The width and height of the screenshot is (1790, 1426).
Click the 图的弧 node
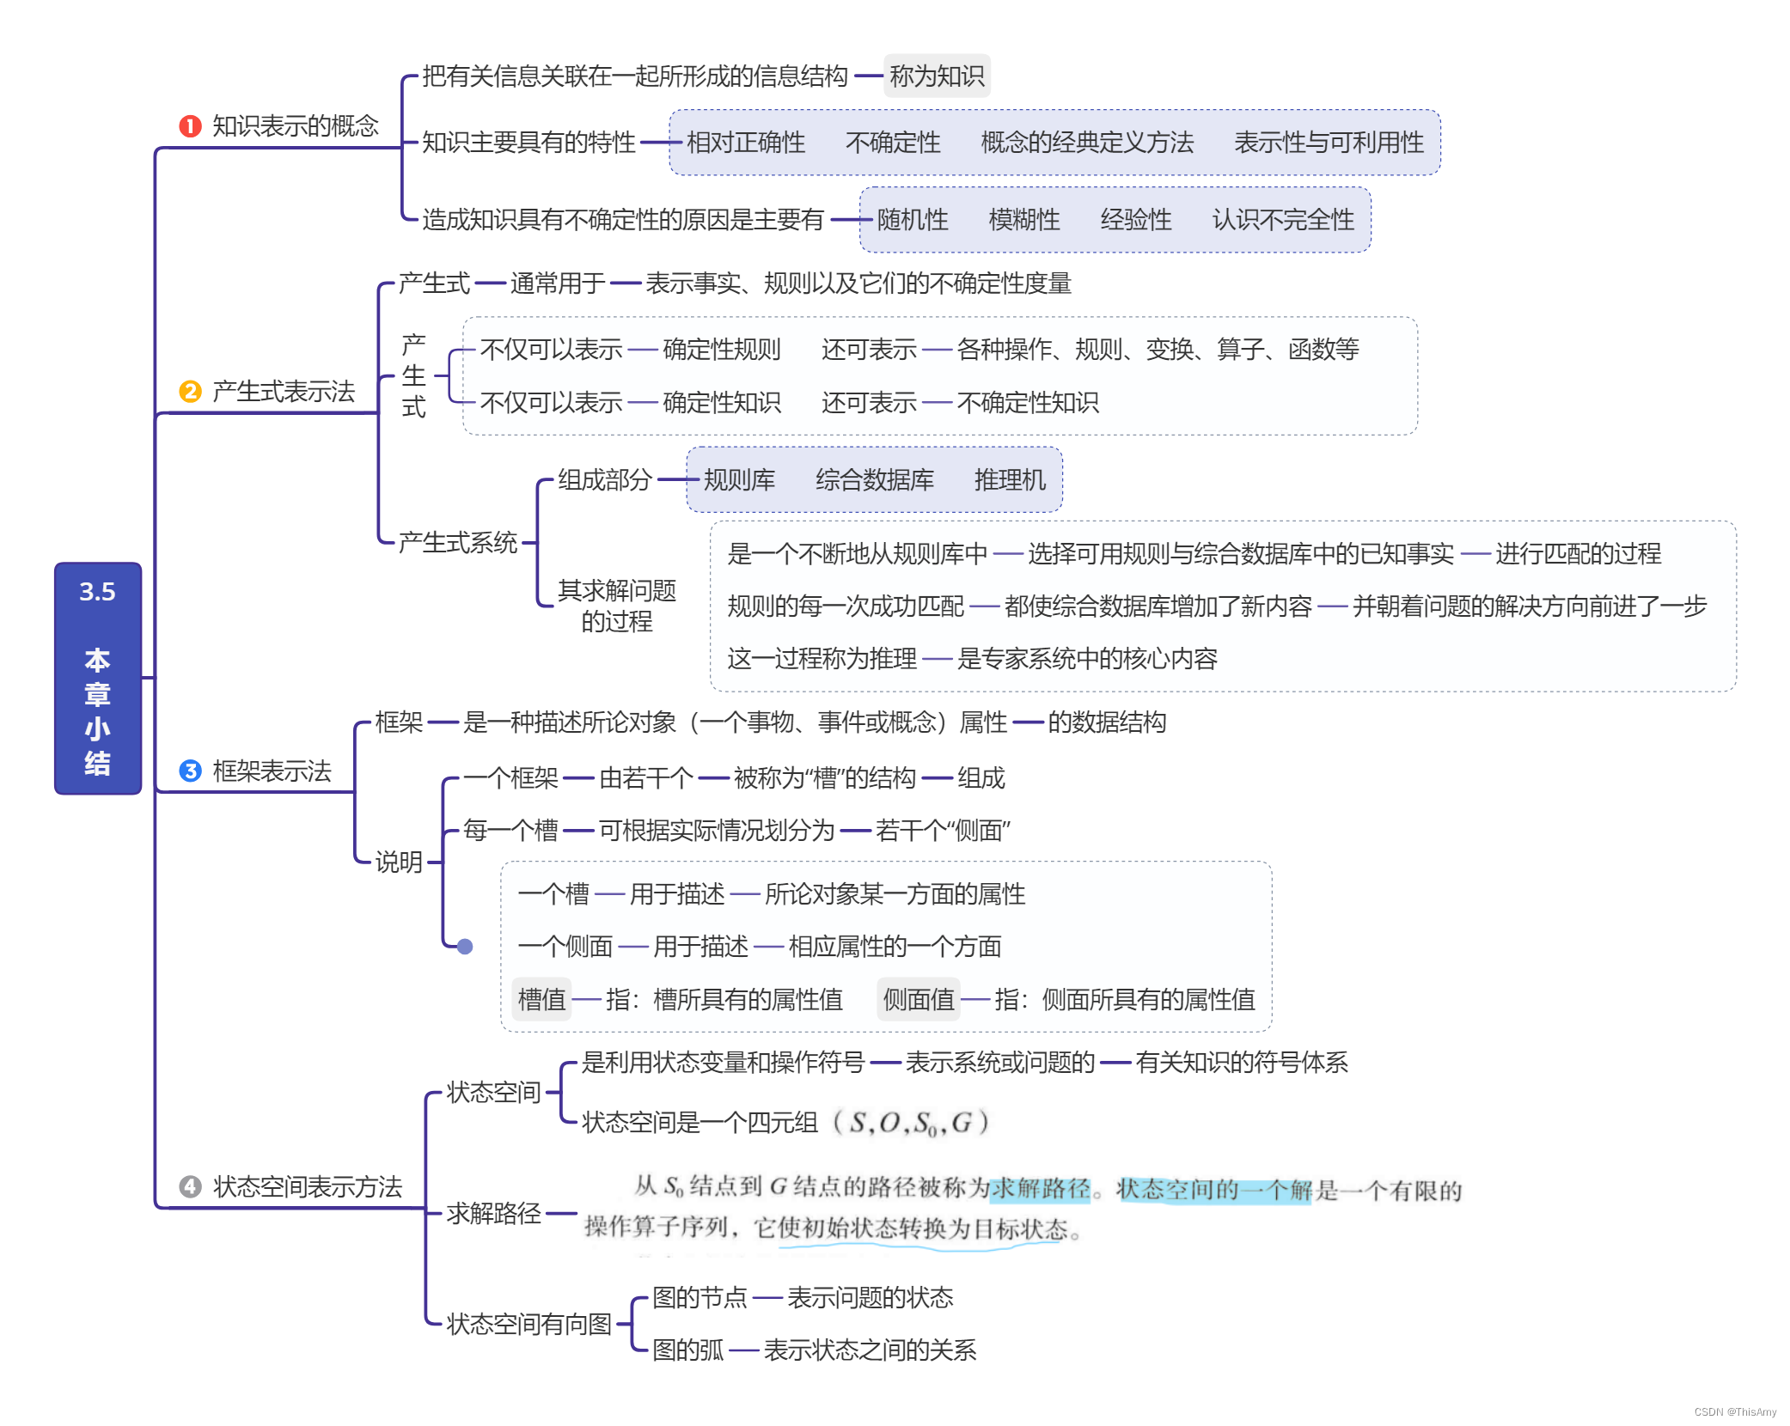tap(687, 1350)
